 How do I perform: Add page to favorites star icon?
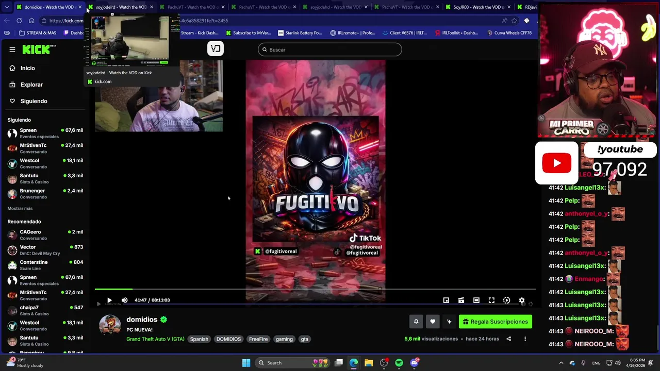pos(514,21)
